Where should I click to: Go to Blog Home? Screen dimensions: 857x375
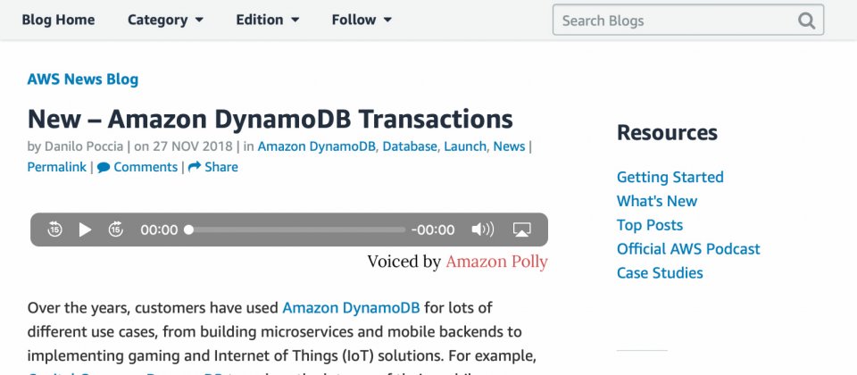[x=58, y=20]
